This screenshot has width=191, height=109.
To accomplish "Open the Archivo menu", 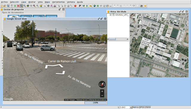I will point(4,2).
